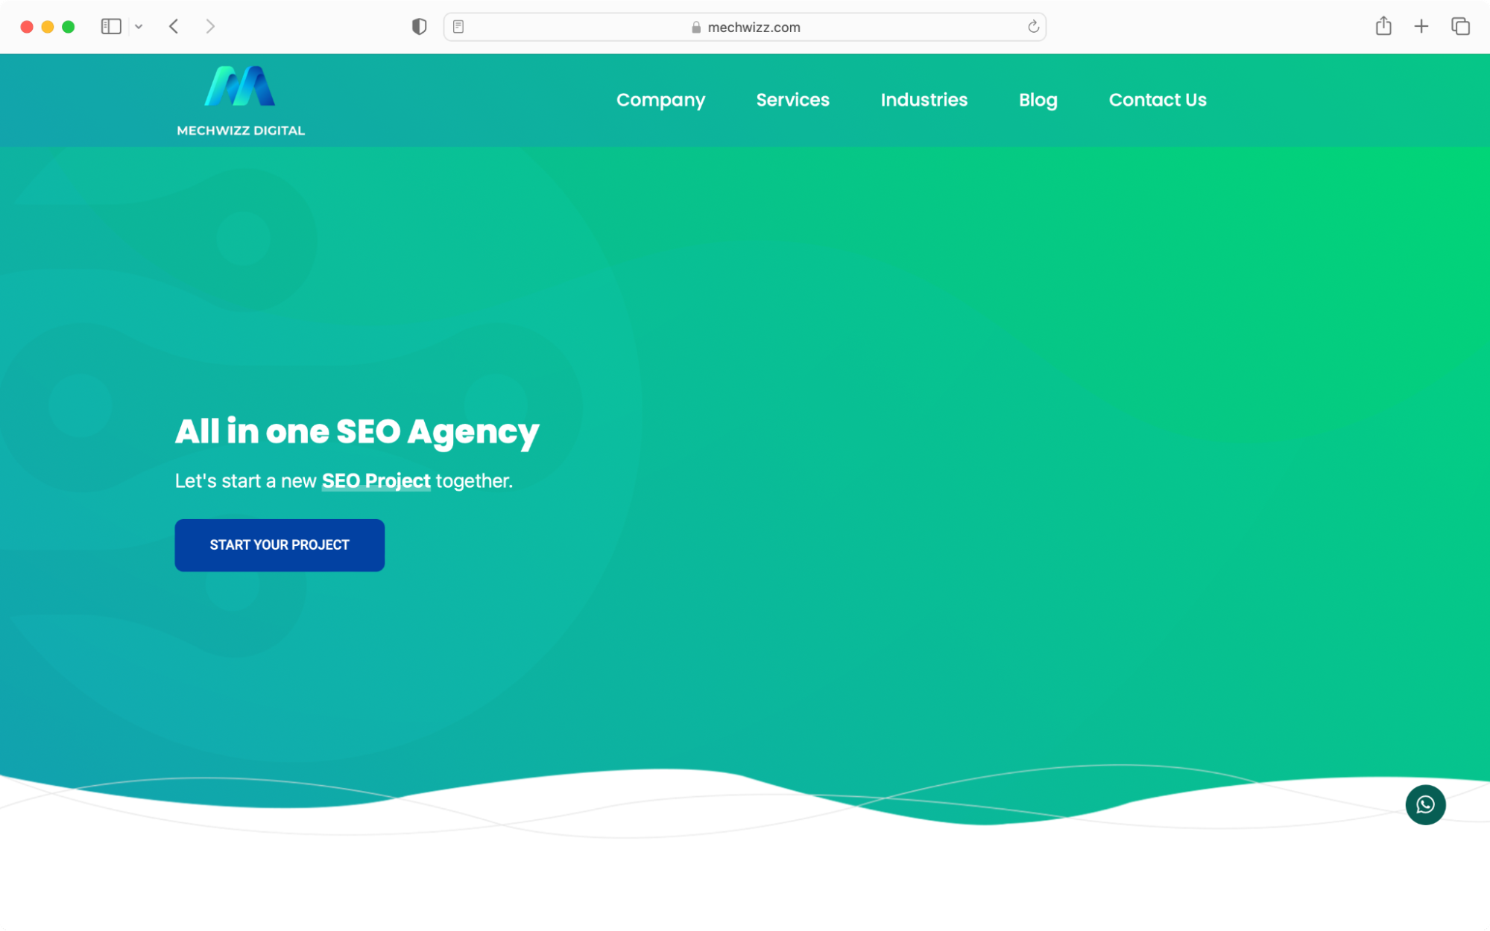Focus the mechwizz.com address field
The width and height of the screenshot is (1490, 931).
pyautogui.click(x=745, y=27)
